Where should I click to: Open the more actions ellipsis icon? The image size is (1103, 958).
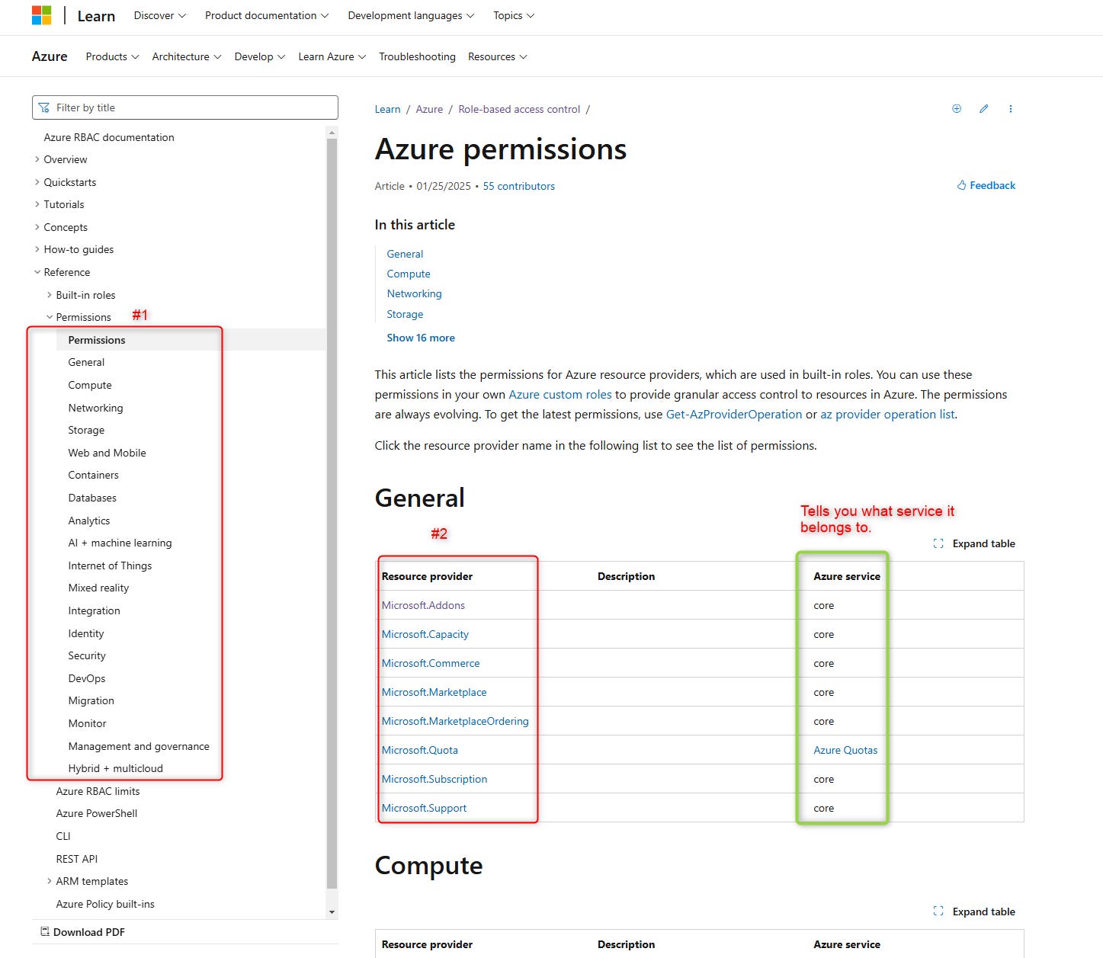pos(1011,109)
